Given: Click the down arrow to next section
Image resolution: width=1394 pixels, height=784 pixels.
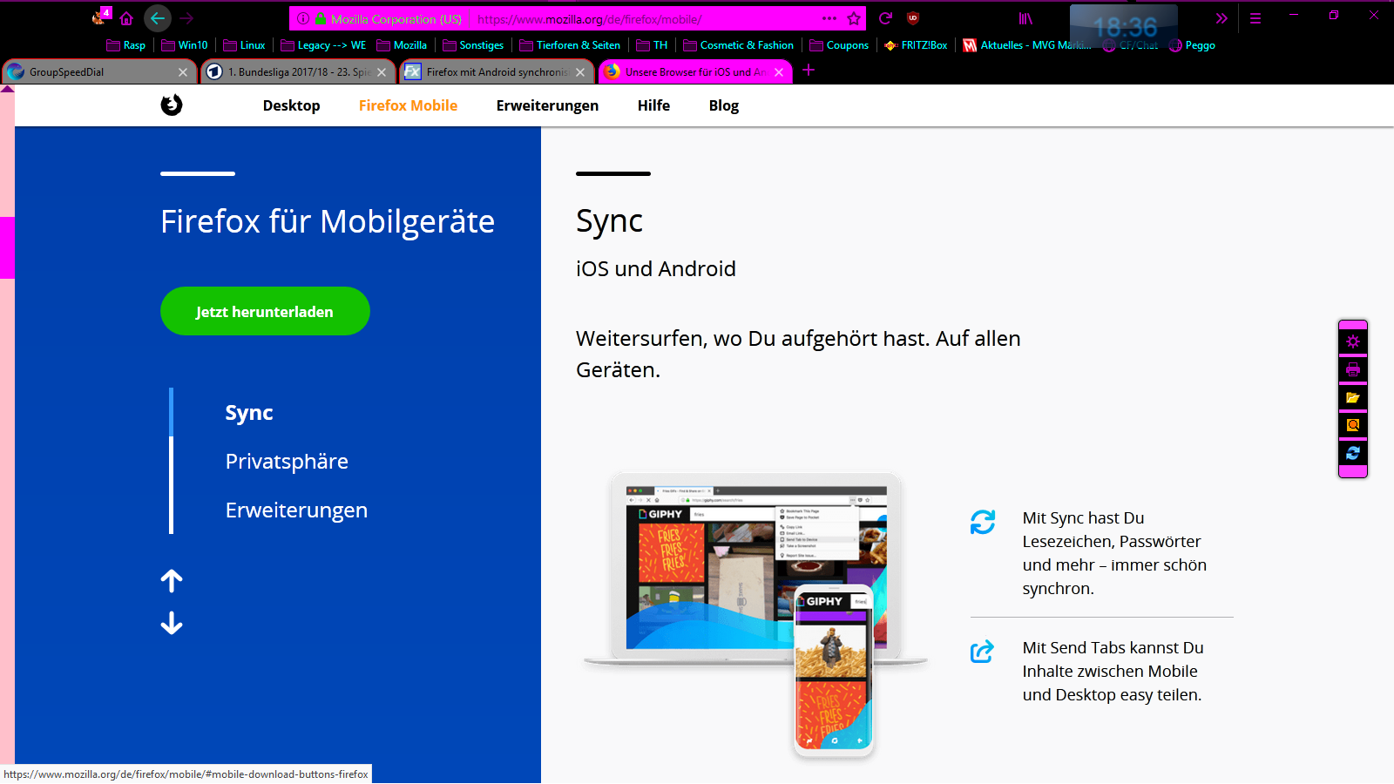Looking at the screenshot, I should pyautogui.click(x=172, y=623).
